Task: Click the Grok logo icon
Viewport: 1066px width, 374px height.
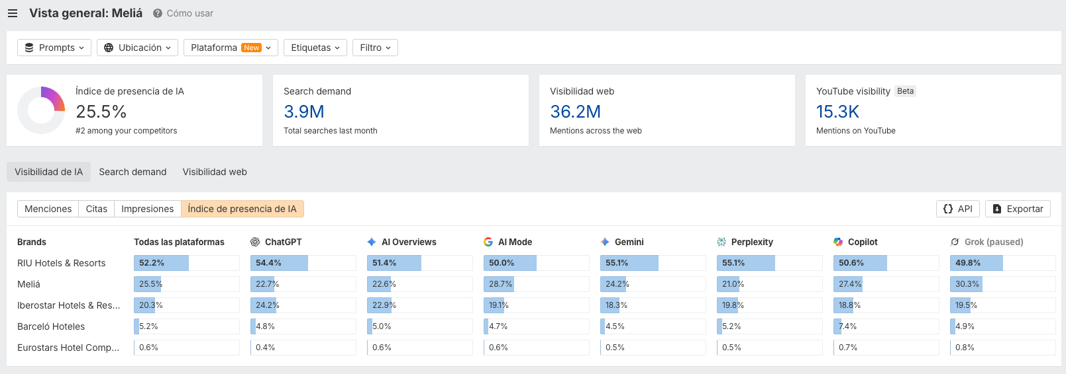Action: click(x=955, y=242)
